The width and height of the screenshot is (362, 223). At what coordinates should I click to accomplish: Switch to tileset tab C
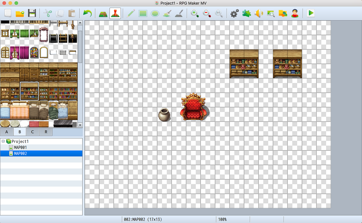[x=33, y=132]
